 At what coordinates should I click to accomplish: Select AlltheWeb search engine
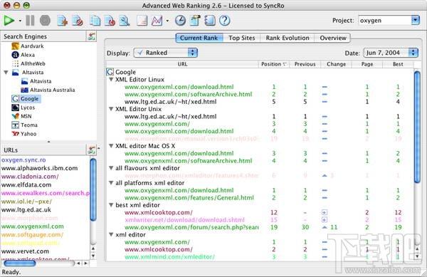28,64
